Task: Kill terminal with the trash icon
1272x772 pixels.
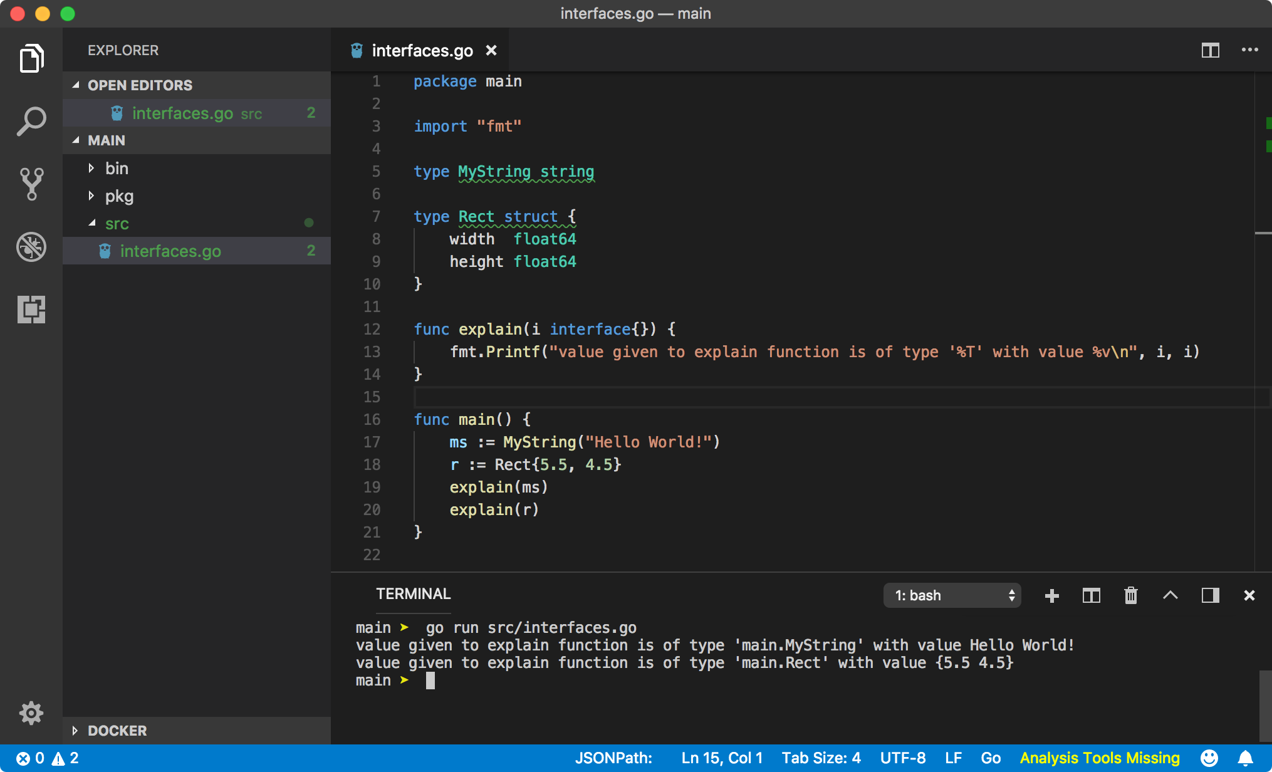Action: pos(1130,595)
